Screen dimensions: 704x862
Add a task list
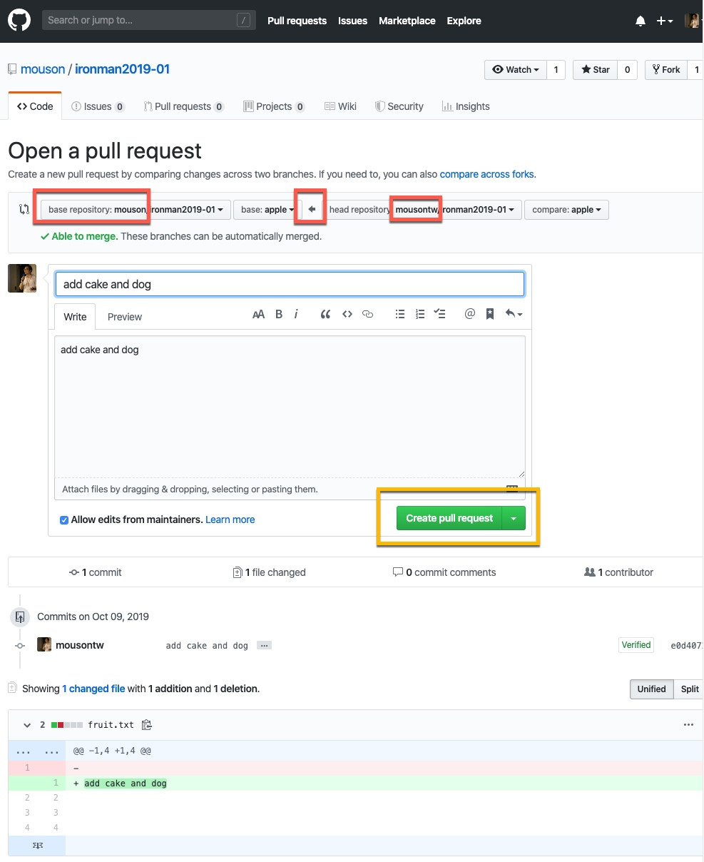pyautogui.click(x=440, y=314)
